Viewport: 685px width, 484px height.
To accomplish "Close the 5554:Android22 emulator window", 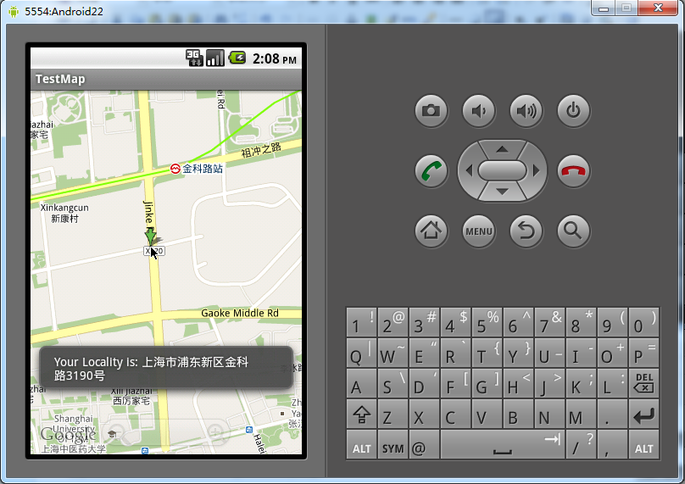I will 659,8.
